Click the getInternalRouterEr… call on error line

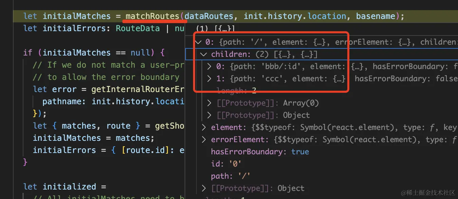click(x=138, y=89)
